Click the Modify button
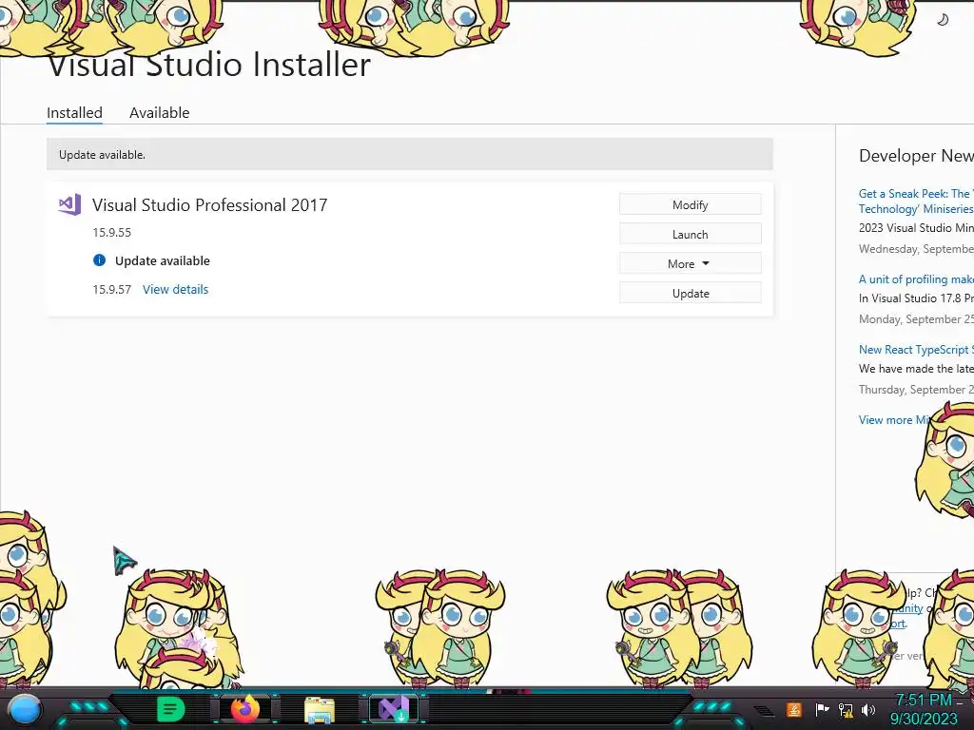Screen dimensions: 974x730 (x=691, y=205)
